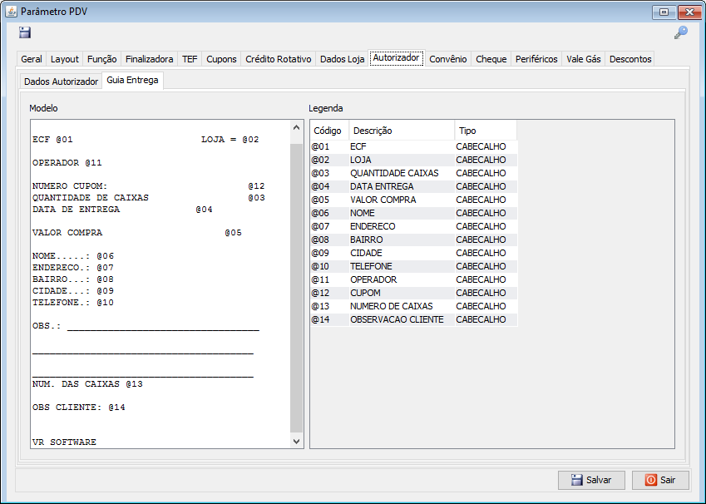This screenshot has width=706, height=504.
Task: Open the Dados Loja tab
Action: (342, 59)
